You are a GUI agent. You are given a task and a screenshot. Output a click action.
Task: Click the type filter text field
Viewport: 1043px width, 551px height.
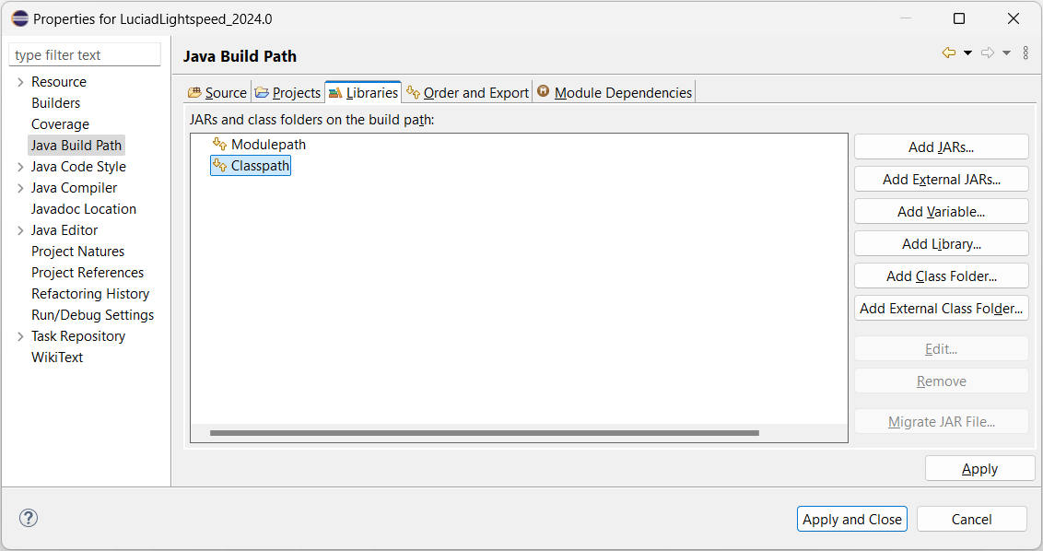[85, 54]
